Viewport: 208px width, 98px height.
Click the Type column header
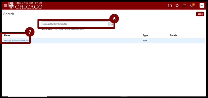pos(145,35)
